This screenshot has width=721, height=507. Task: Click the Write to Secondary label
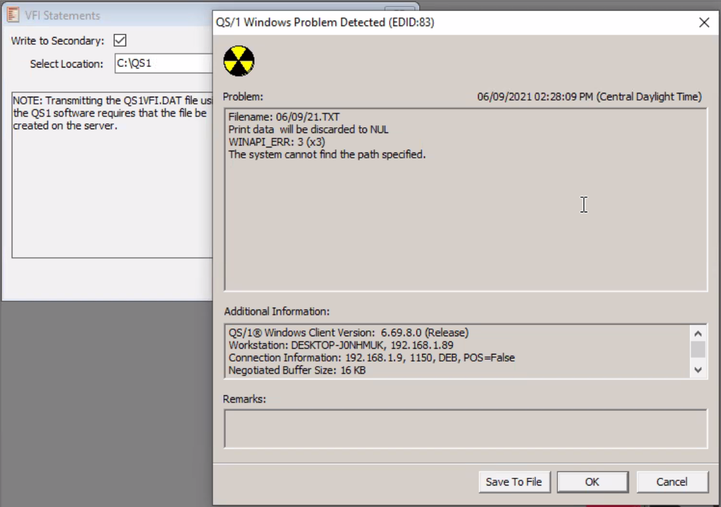(57, 40)
